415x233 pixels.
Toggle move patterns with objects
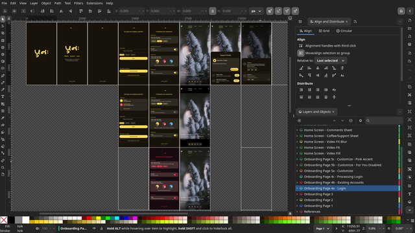[x=295, y=11]
